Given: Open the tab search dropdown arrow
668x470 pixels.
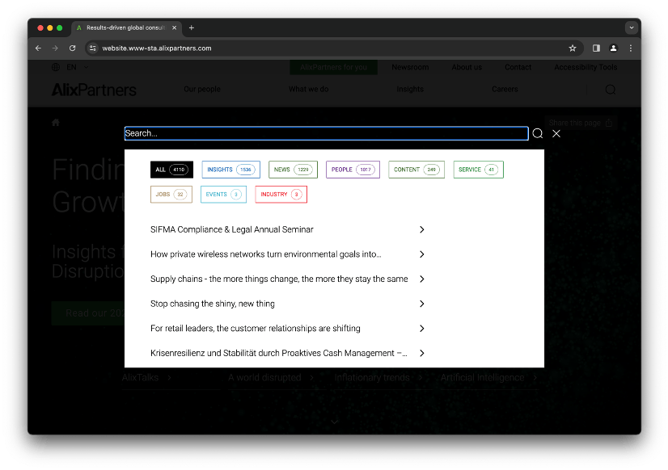Looking at the screenshot, I should (x=632, y=27).
